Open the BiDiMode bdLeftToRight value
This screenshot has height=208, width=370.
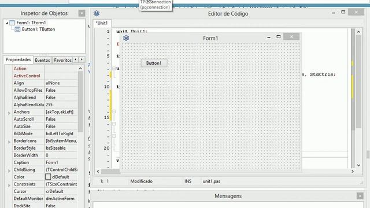61,133
